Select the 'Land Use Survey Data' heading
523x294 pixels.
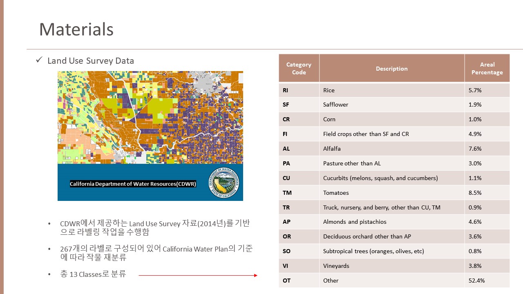(x=91, y=61)
